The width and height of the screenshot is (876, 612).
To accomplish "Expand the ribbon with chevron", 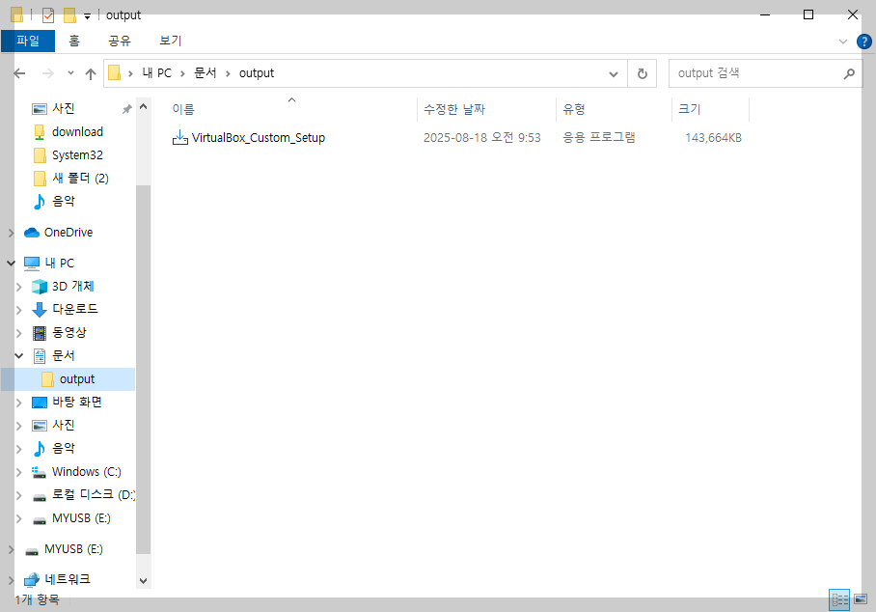I will pos(842,42).
